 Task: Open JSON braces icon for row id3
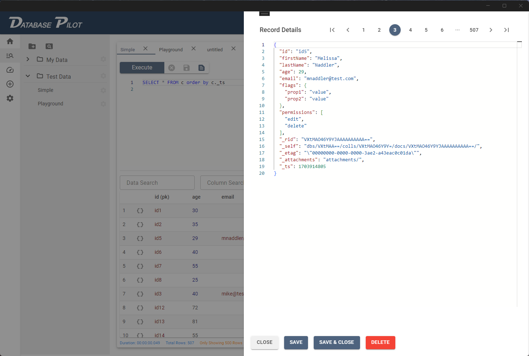140,294
